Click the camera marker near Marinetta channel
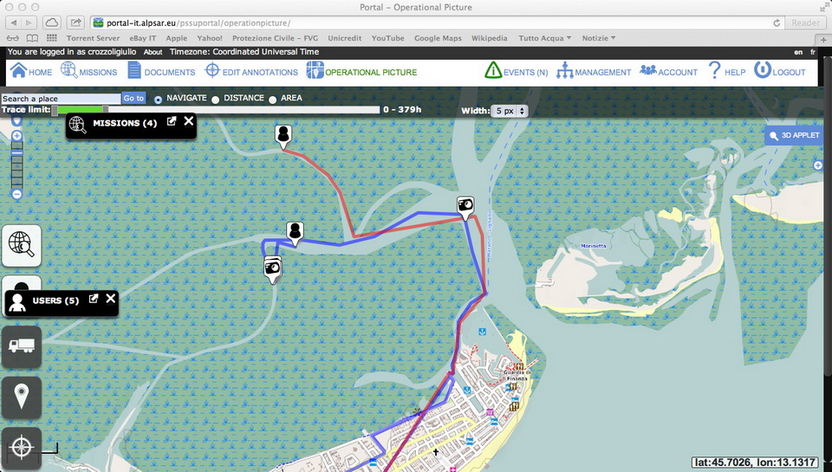Image resolution: width=832 pixels, height=472 pixels. coord(465,205)
